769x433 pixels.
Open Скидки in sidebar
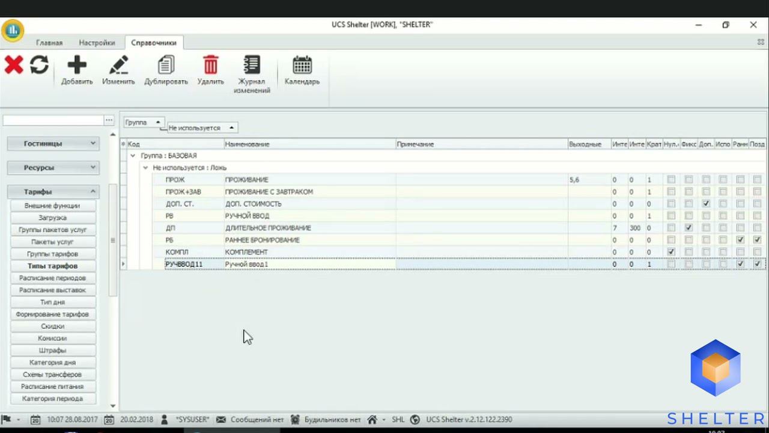coord(52,326)
